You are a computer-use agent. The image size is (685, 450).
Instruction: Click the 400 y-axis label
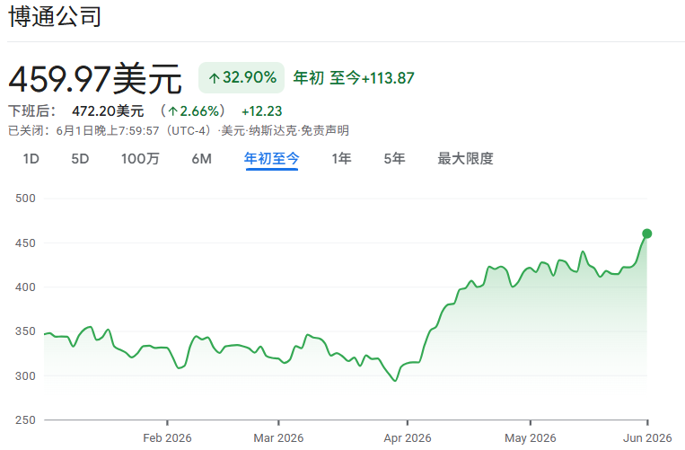(x=25, y=287)
